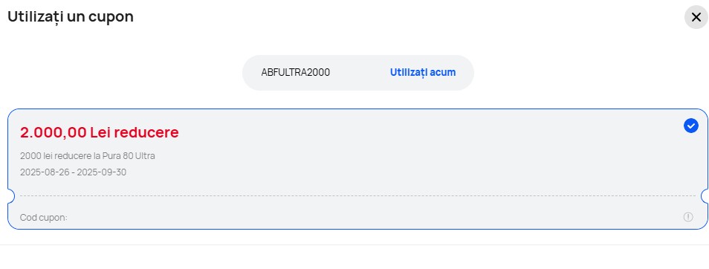The height and width of the screenshot is (269, 709).
Task: Click the gray pill around the code field
Action: [x=358, y=73]
